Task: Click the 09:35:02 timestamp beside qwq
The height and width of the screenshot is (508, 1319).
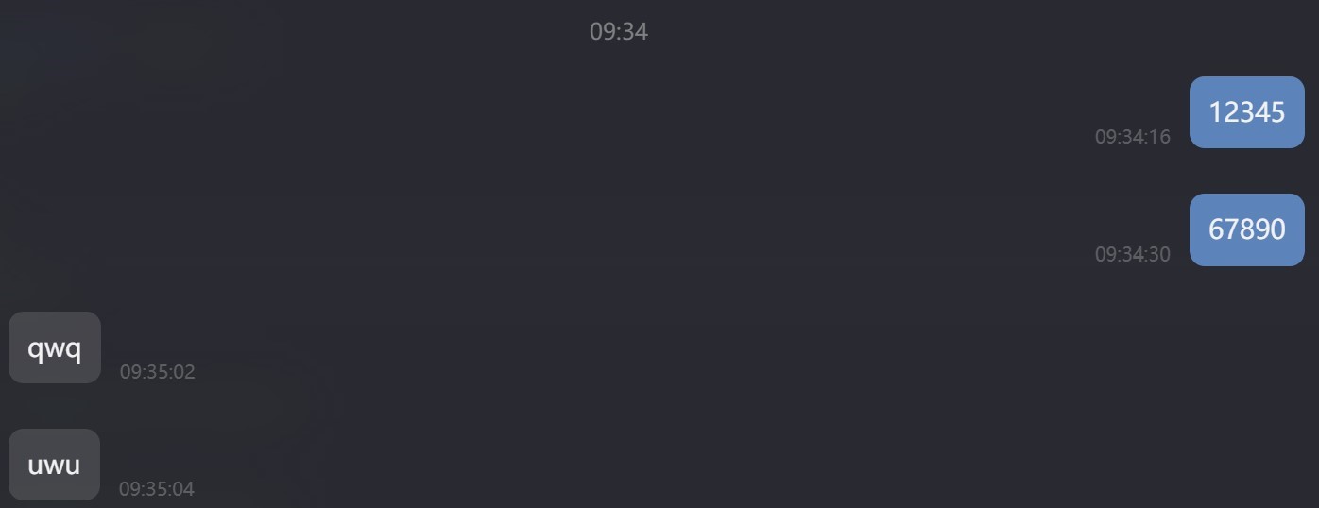Action: pyautogui.click(x=157, y=372)
